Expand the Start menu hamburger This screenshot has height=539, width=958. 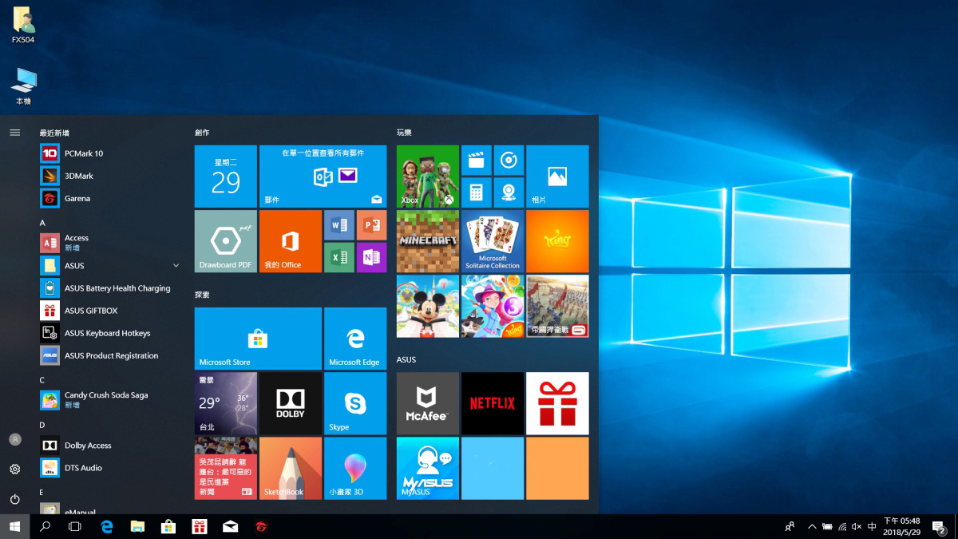pos(14,133)
